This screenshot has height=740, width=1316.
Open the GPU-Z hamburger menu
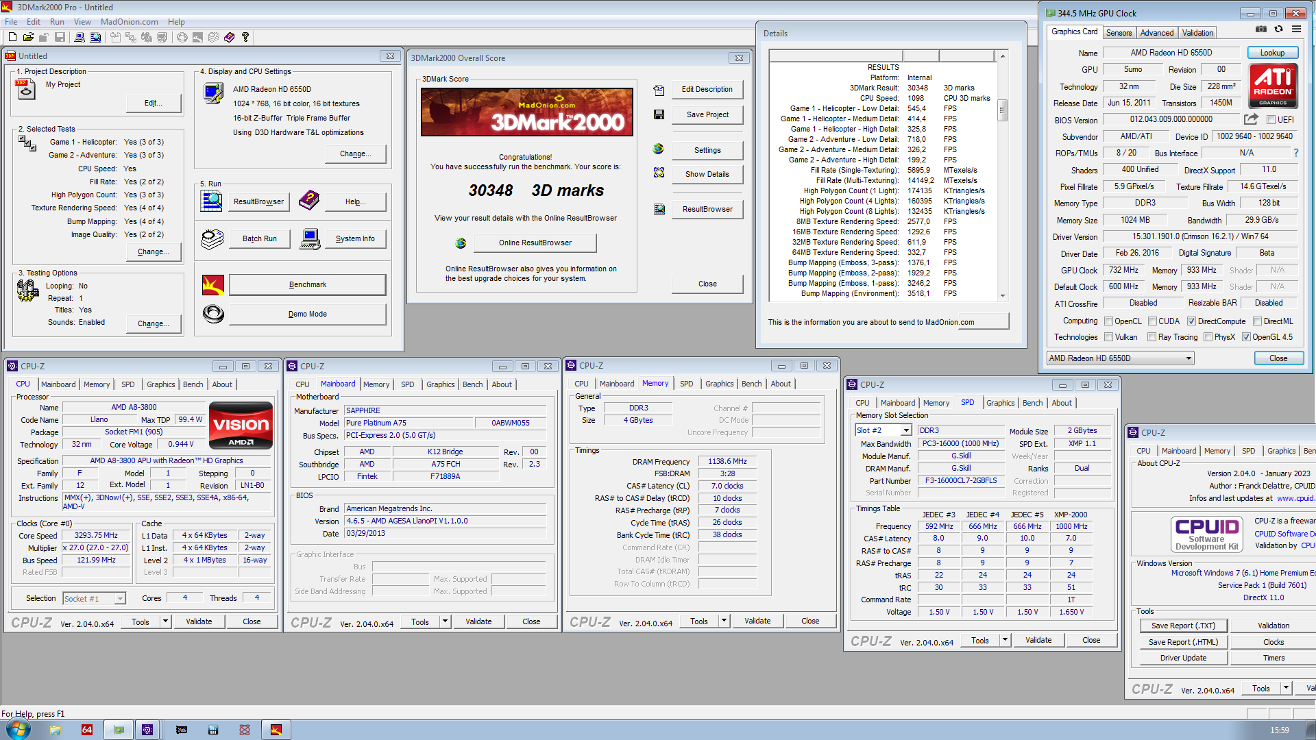tap(1296, 29)
